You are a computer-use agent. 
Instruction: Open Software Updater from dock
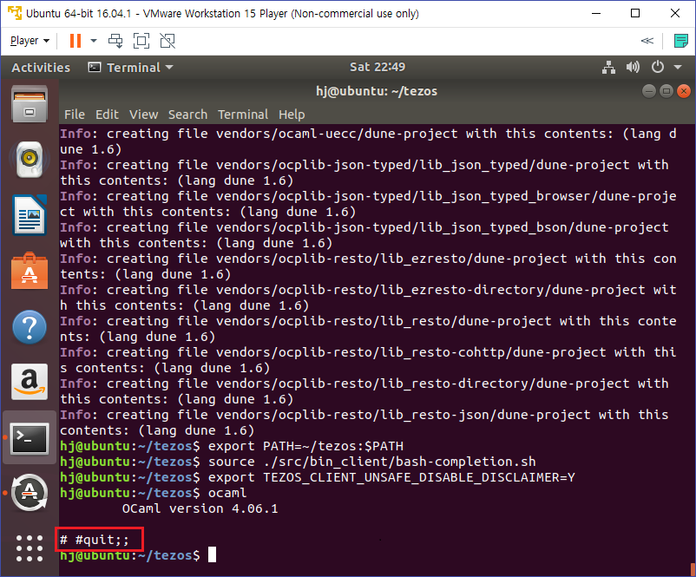pyautogui.click(x=30, y=493)
